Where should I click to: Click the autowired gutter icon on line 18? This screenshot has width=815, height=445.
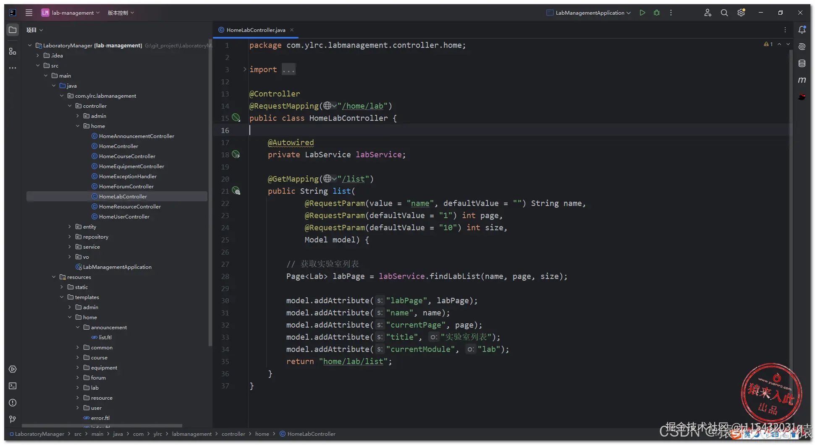click(236, 154)
